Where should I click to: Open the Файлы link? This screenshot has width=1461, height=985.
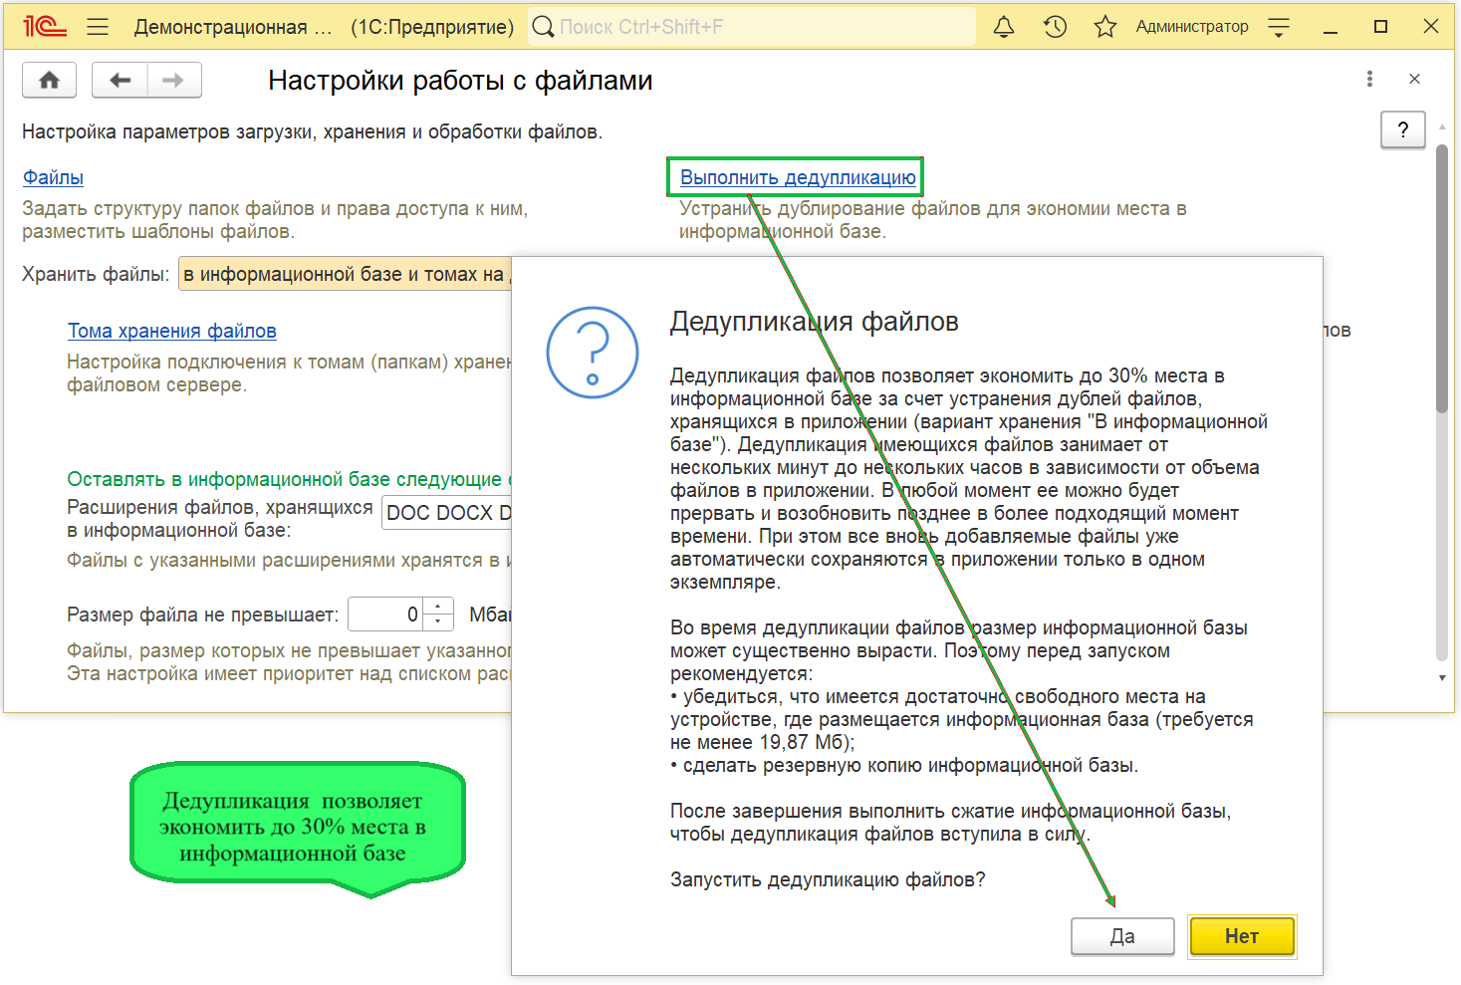[x=53, y=177]
